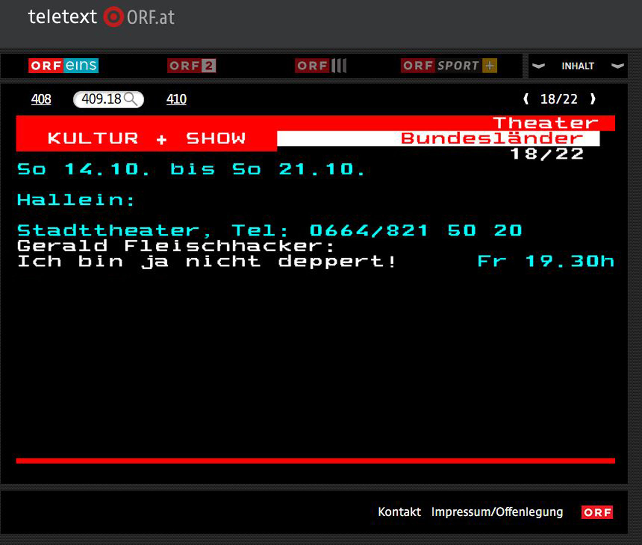642x545 pixels.
Task: Open the teletext ORF.at home logo
Action: point(101,17)
